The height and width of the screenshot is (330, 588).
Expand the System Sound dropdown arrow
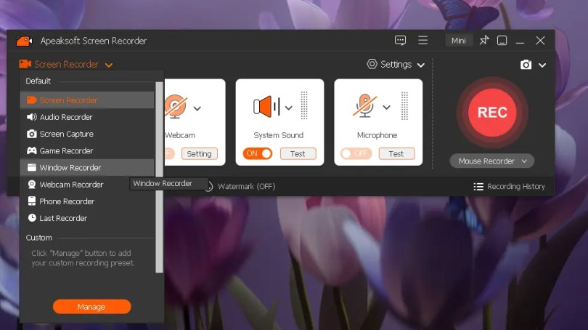288,108
